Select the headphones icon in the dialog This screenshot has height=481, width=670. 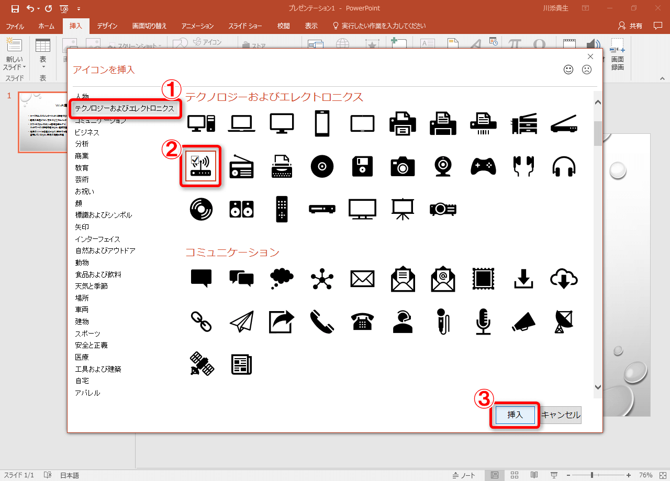563,166
